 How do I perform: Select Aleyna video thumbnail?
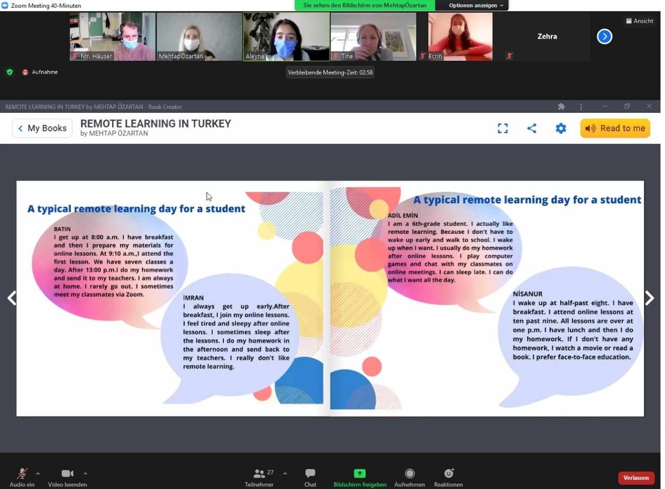[x=286, y=36]
